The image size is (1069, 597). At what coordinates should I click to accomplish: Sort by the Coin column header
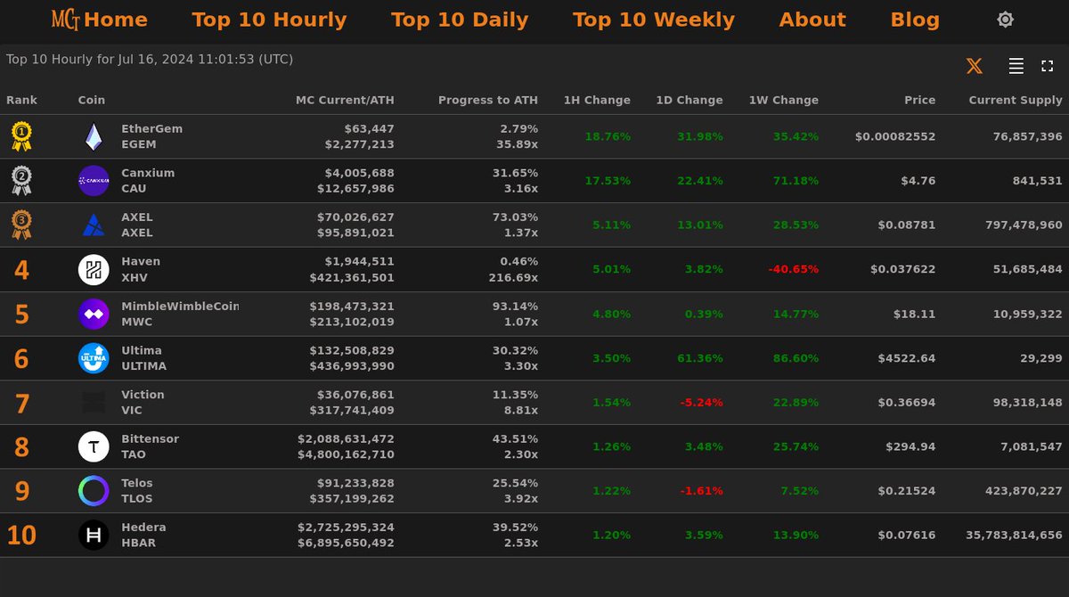pos(92,100)
